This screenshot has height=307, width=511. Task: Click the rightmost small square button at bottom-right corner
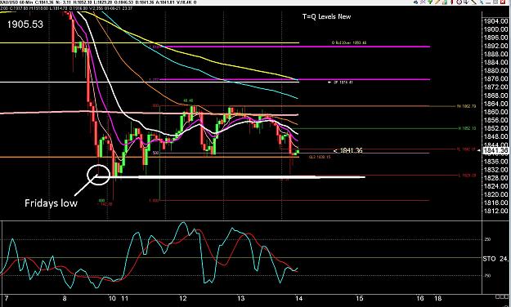coord(506,296)
